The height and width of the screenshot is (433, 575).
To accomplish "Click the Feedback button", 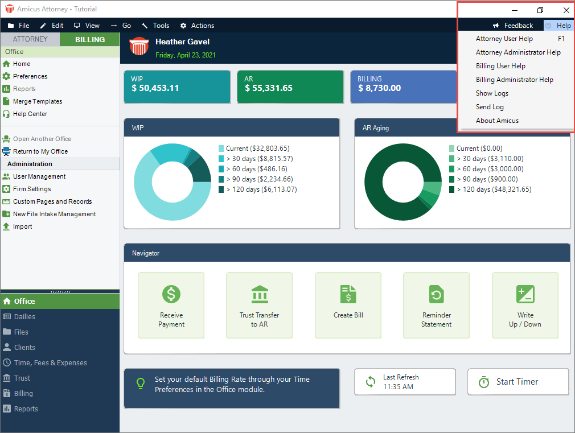I will tap(513, 26).
